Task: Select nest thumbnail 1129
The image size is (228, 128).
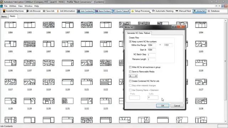Action: (30, 101)
